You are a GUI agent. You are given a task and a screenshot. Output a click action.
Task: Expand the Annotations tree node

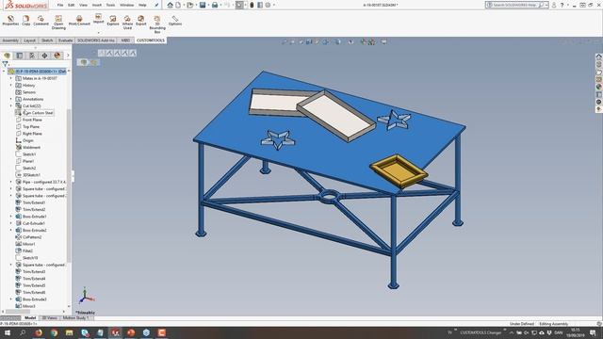[x=11, y=99]
